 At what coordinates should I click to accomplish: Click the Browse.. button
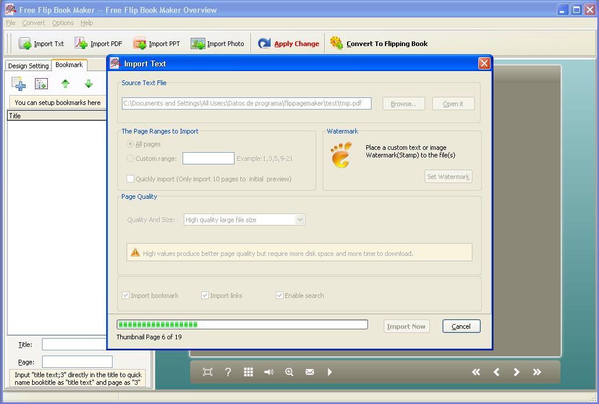[x=404, y=104]
